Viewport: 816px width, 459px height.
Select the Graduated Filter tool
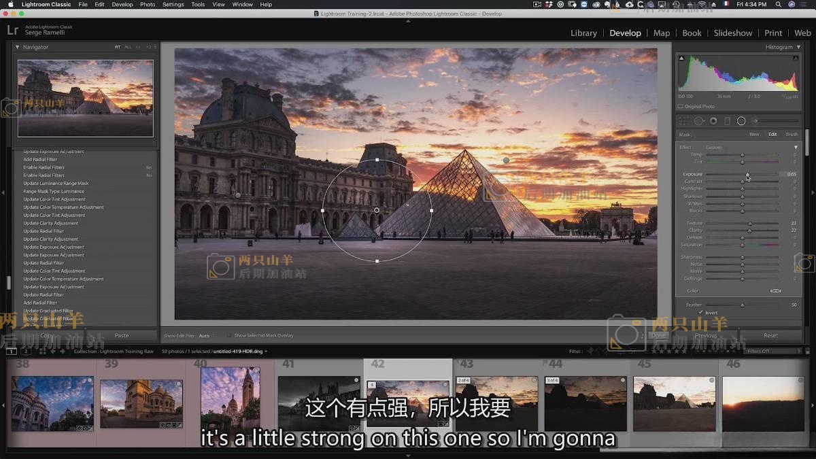tap(727, 121)
